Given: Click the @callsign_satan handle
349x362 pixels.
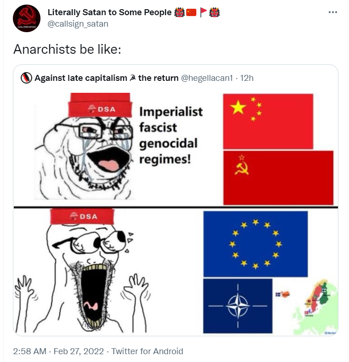Looking at the screenshot, I should [78, 24].
